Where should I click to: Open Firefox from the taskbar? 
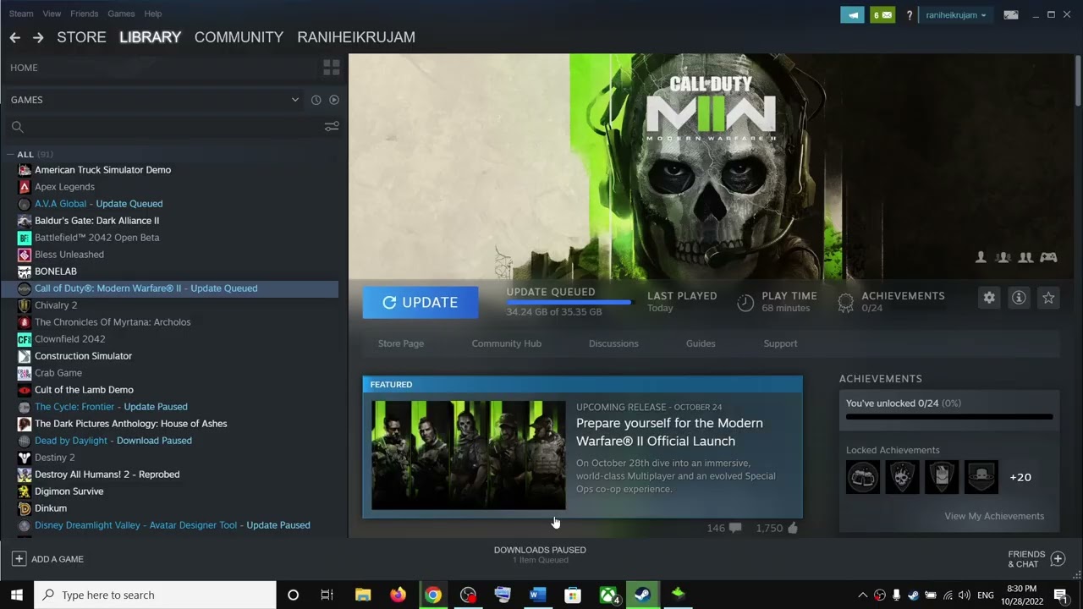(398, 595)
